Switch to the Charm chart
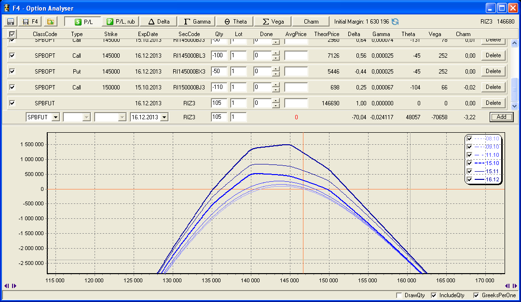 [x=311, y=22]
